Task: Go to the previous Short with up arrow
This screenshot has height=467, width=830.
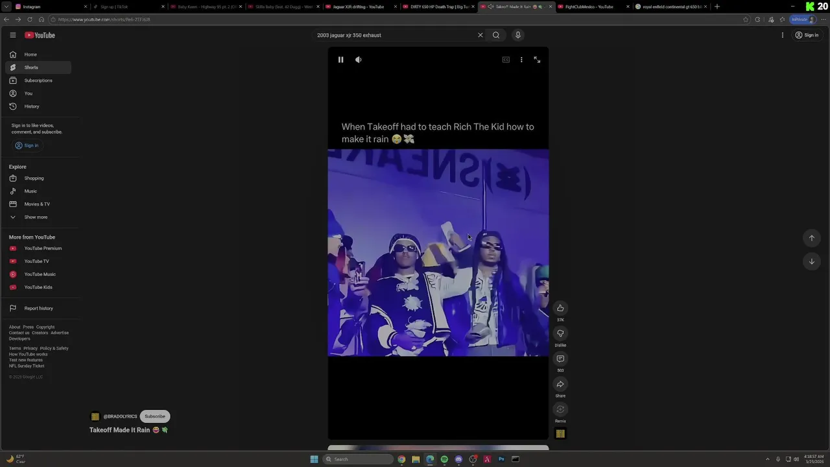Action: pyautogui.click(x=811, y=238)
